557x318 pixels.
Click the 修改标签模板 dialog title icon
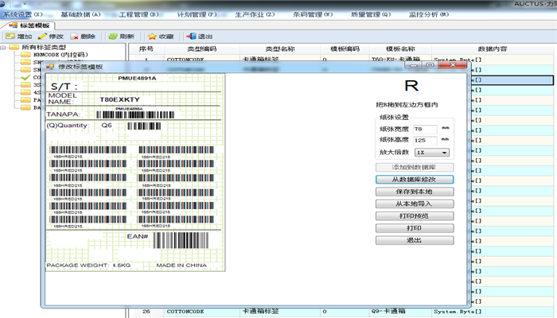(x=50, y=67)
